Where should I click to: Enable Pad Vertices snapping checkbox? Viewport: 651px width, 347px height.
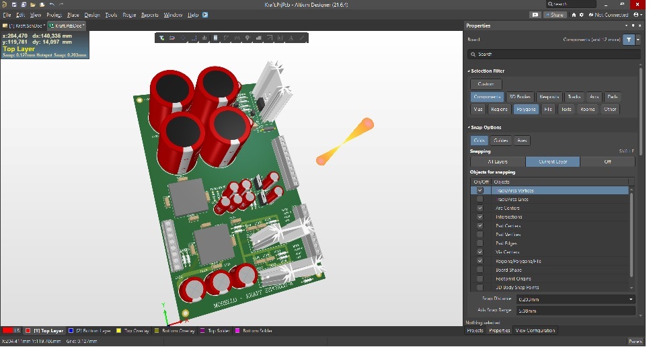[480, 235]
